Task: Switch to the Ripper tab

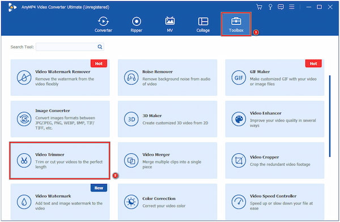Action: (137, 24)
